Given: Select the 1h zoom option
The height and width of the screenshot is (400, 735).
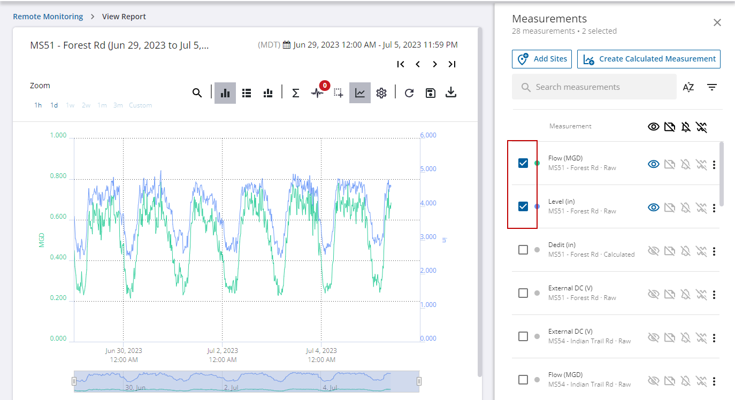Looking at the screenshot, I should pyautogui.click(x=38, y=105).
